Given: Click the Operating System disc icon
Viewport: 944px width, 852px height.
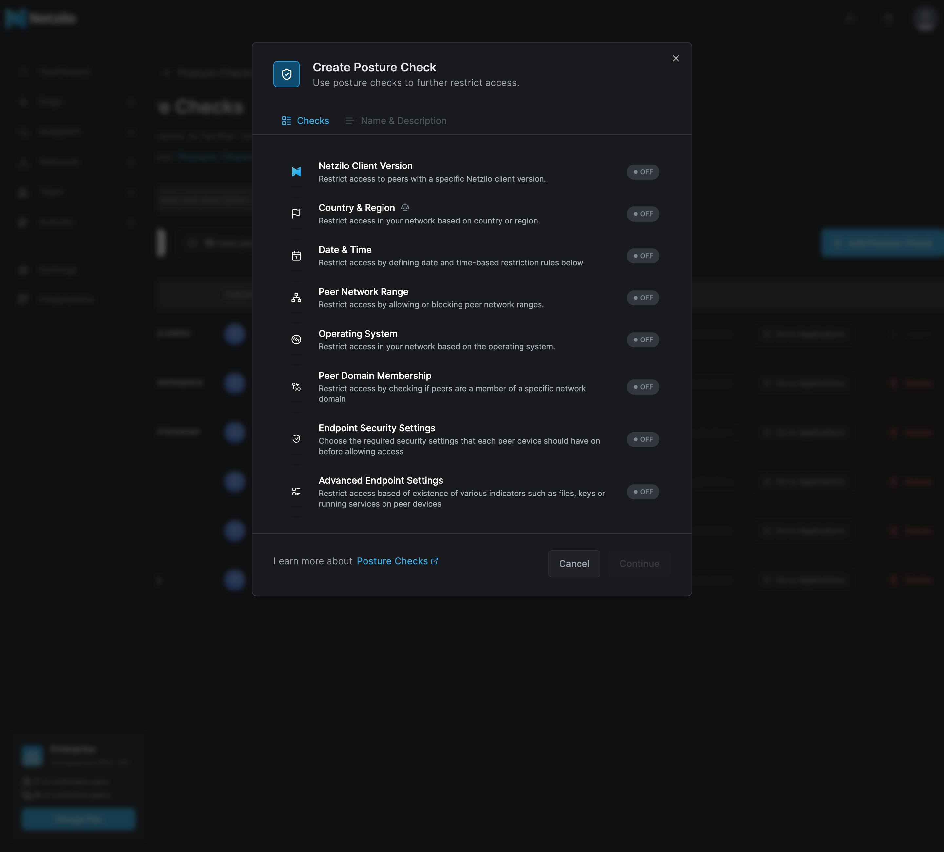Looking at the screenshot, I should pyautogui.click(x=296, y=340).
